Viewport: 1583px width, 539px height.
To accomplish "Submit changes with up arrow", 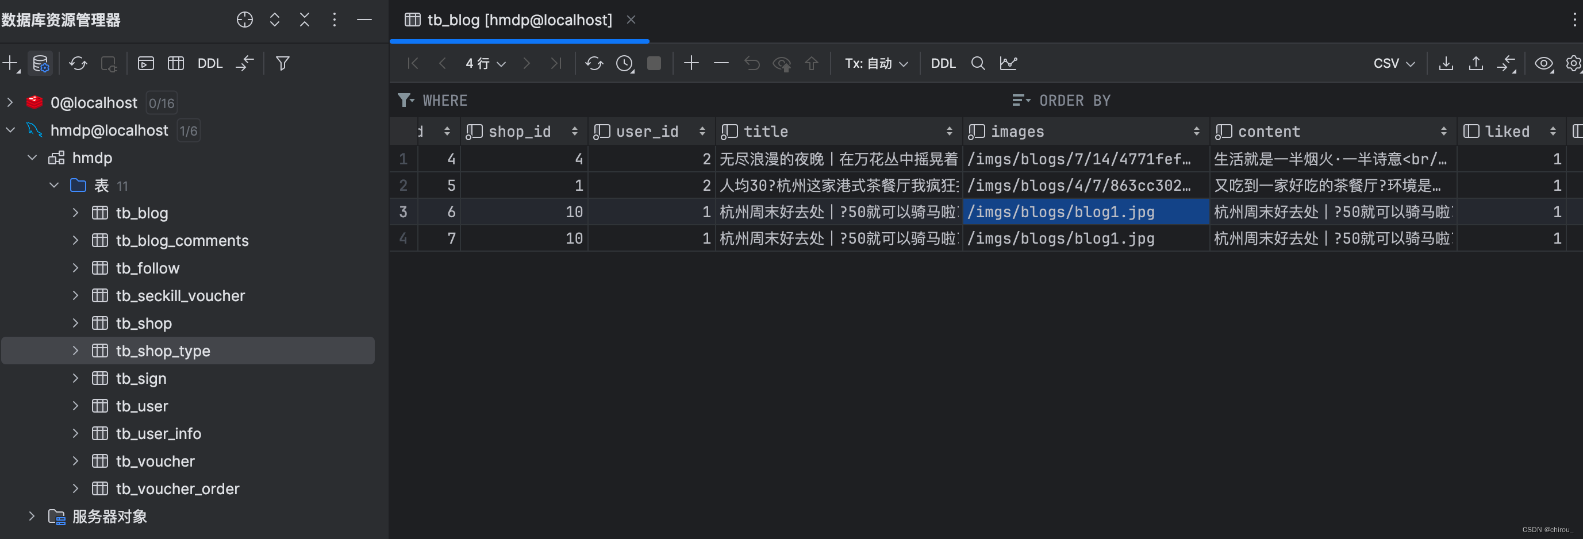I will pyautogui.click(x=812, y=63).
